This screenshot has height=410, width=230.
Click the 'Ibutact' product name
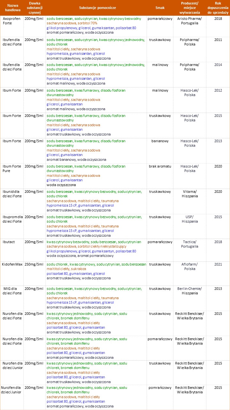[9, 242]
